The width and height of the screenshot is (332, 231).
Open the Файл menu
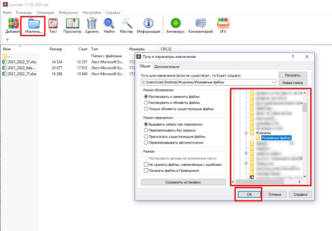pyautogui.click(x=7, y=13)
